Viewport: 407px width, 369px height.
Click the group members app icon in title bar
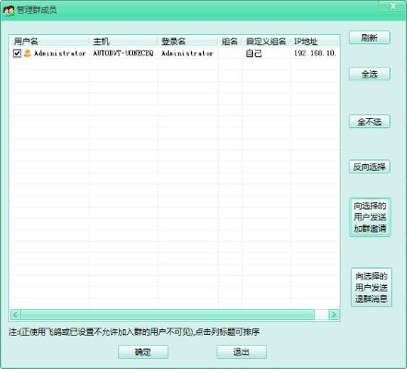tap(8, 10)
